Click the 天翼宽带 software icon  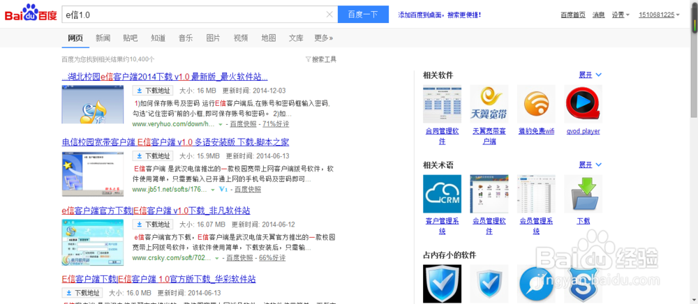point(489,104)
